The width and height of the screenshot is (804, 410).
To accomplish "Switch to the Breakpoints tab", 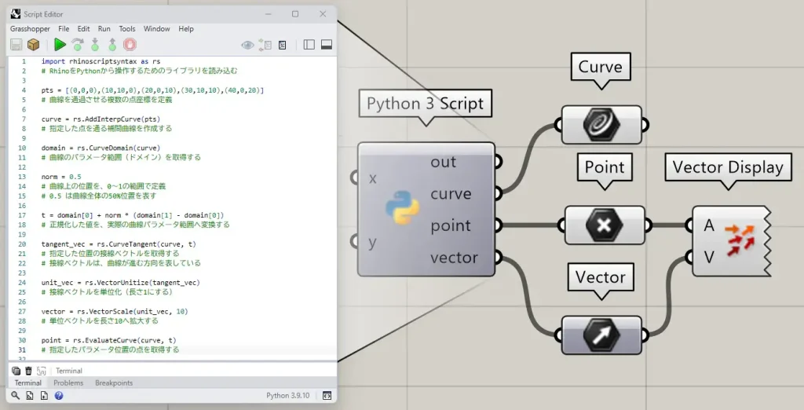I will pyautogui.click(x=114, y=383).
